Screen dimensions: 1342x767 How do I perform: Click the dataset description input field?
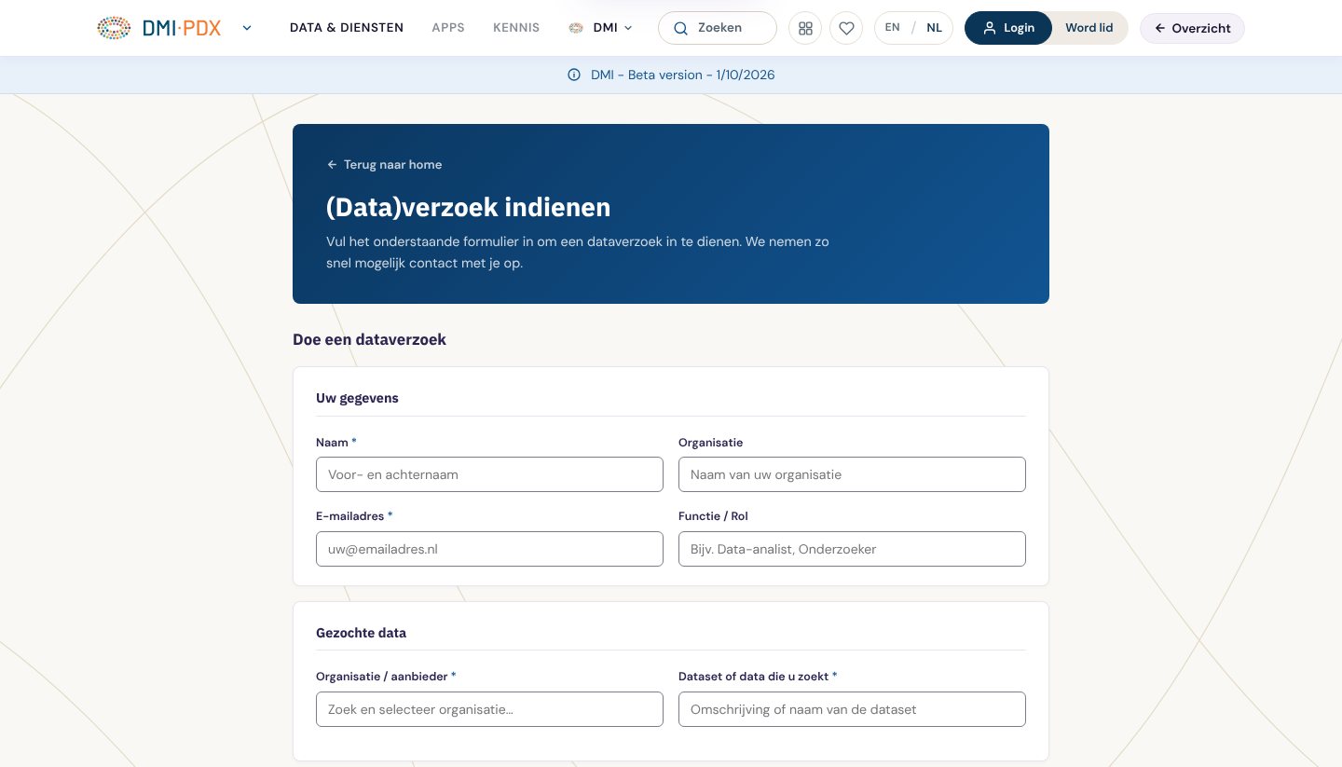[852, 709]
